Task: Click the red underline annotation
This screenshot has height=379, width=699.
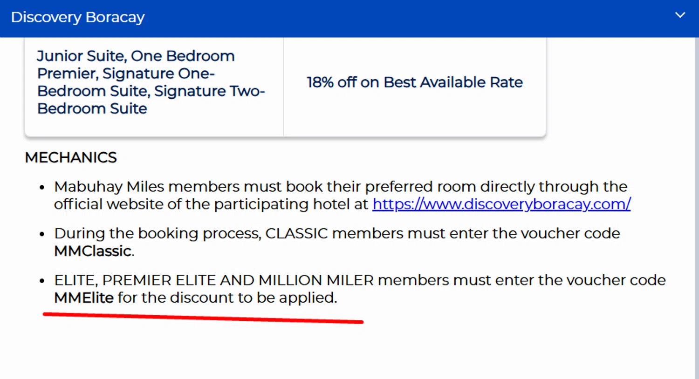Action: point(203,318)
